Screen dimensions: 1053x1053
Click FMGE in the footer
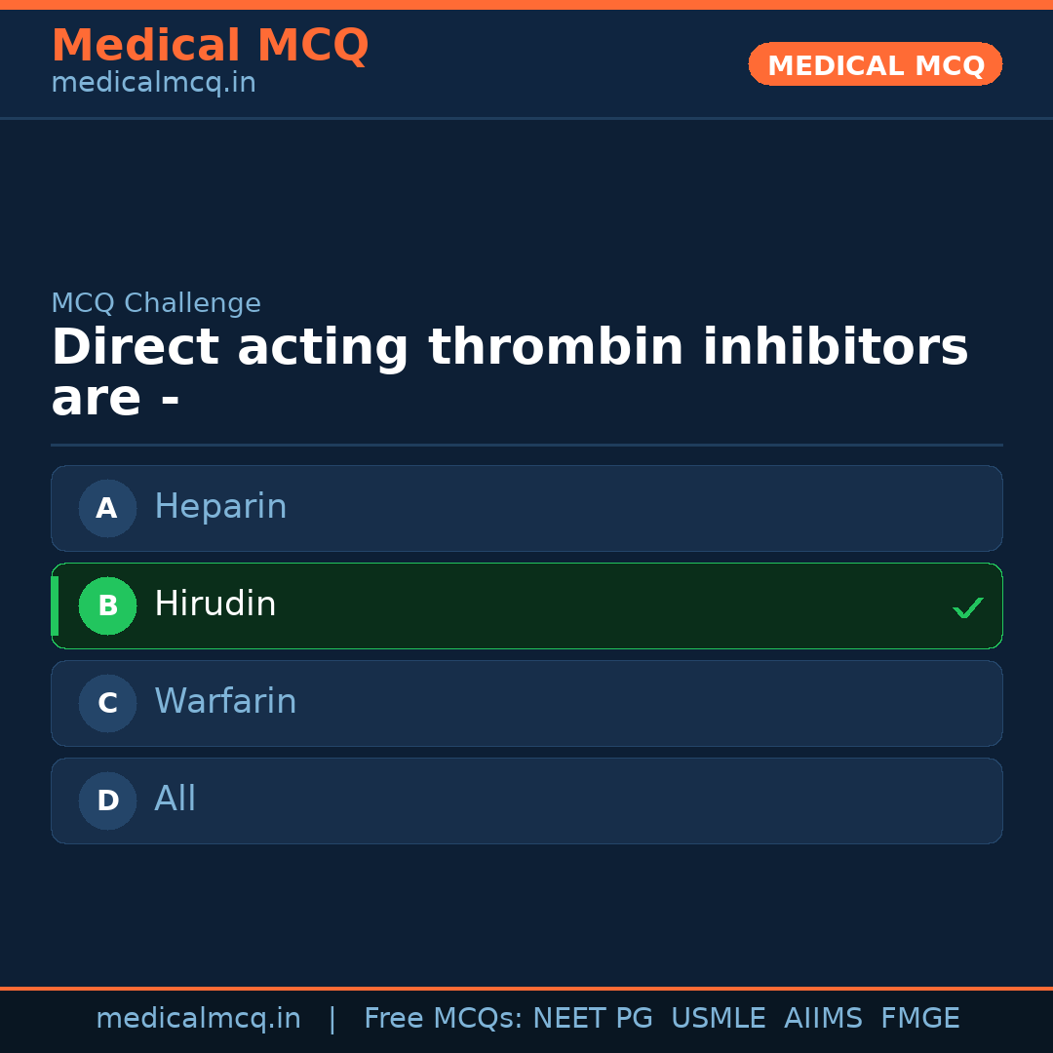point(919,1019)
